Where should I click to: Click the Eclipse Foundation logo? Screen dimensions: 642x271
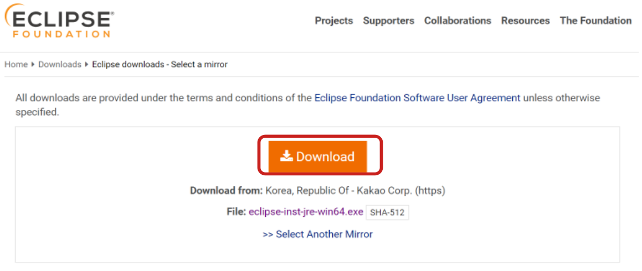(x=59, y=22)
